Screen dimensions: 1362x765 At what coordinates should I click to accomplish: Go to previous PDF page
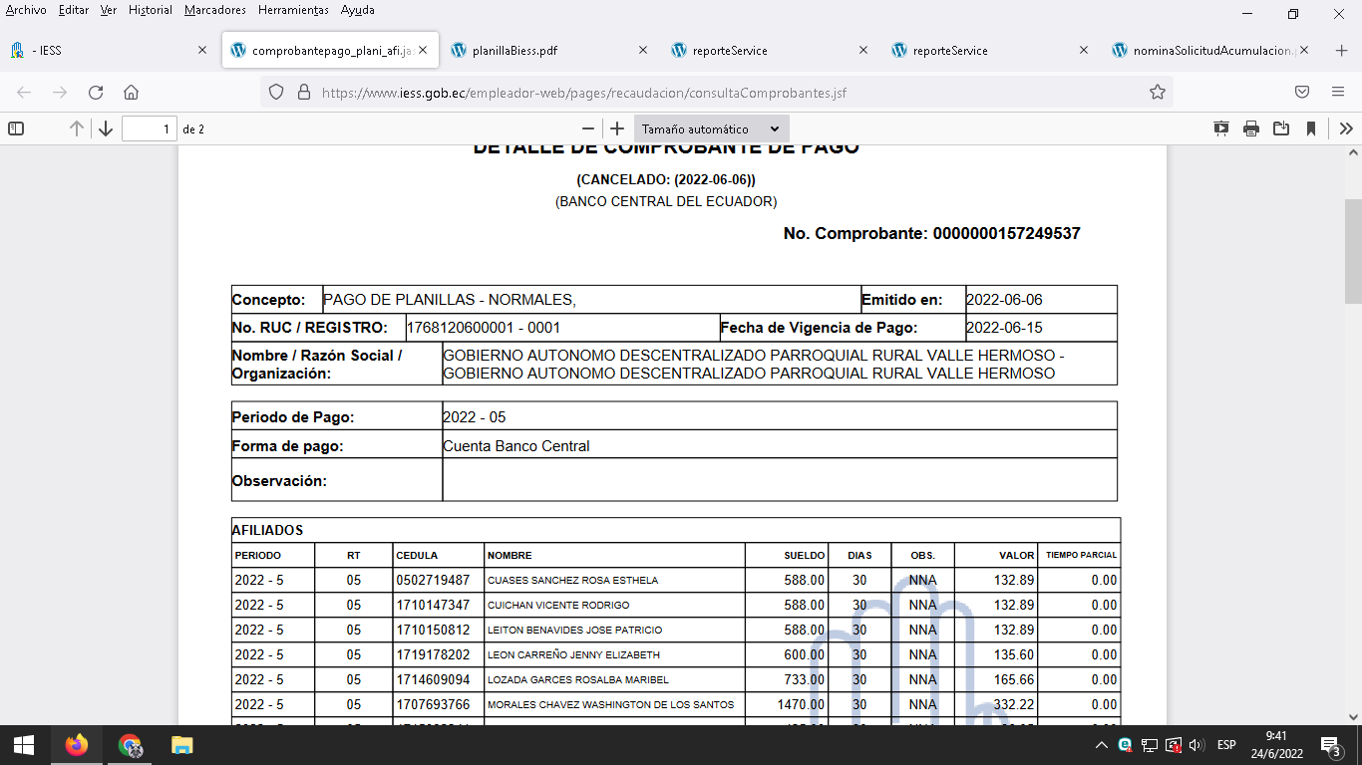76,128
